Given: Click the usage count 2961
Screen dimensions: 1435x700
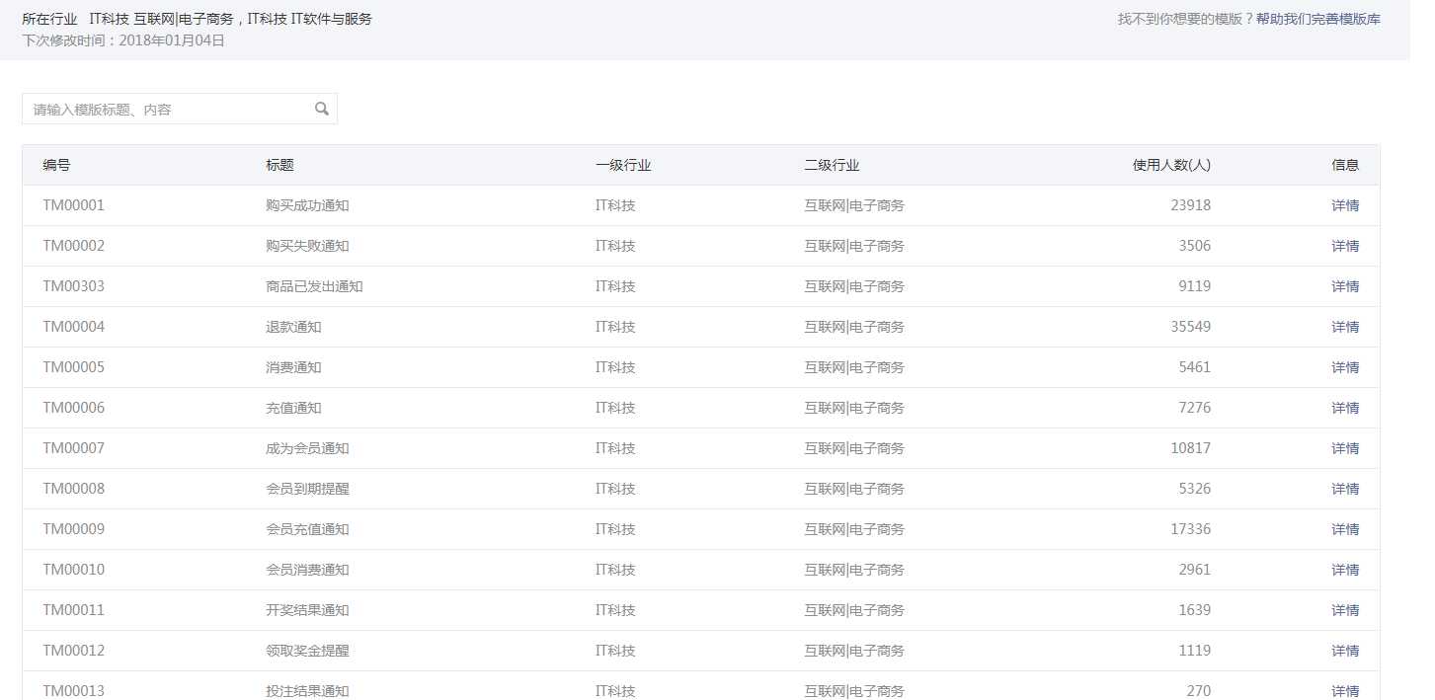Looking at the screenshot, I should point(1195,570).
